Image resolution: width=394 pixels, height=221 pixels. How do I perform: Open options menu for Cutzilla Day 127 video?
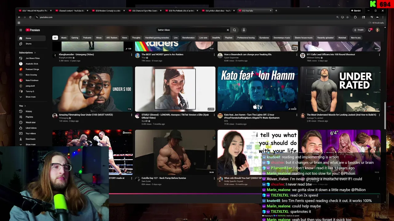(x=214, y=178)
